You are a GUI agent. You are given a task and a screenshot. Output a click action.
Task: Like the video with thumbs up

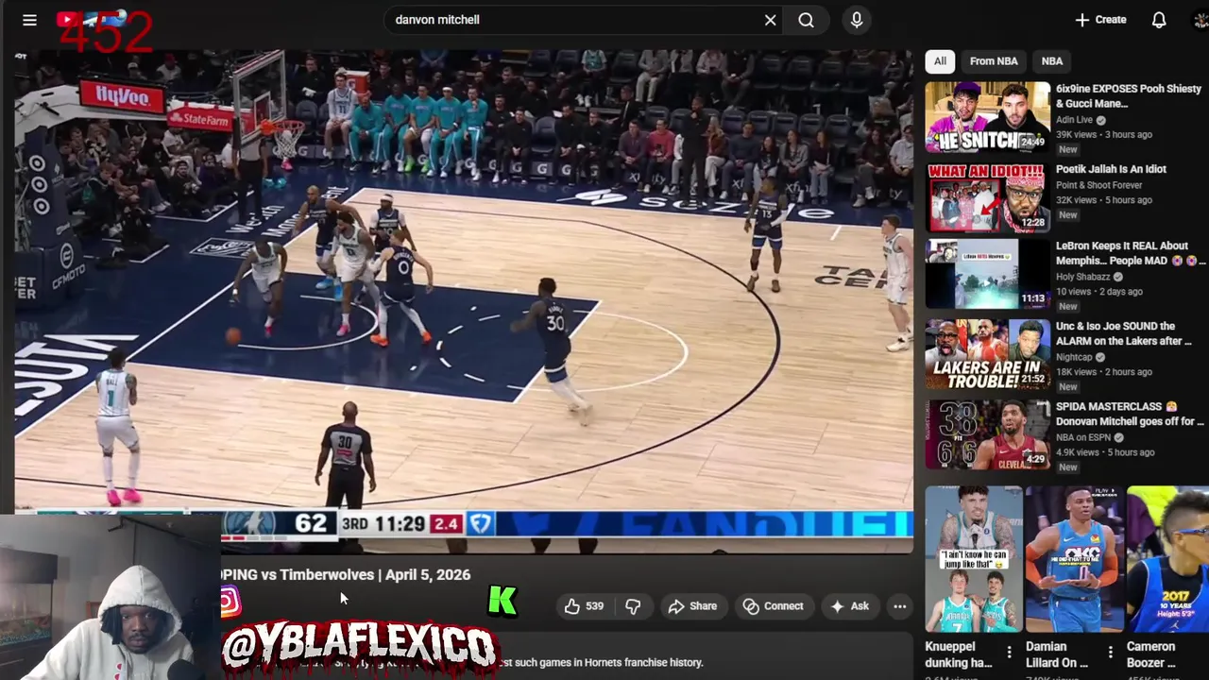coord(584,606)
